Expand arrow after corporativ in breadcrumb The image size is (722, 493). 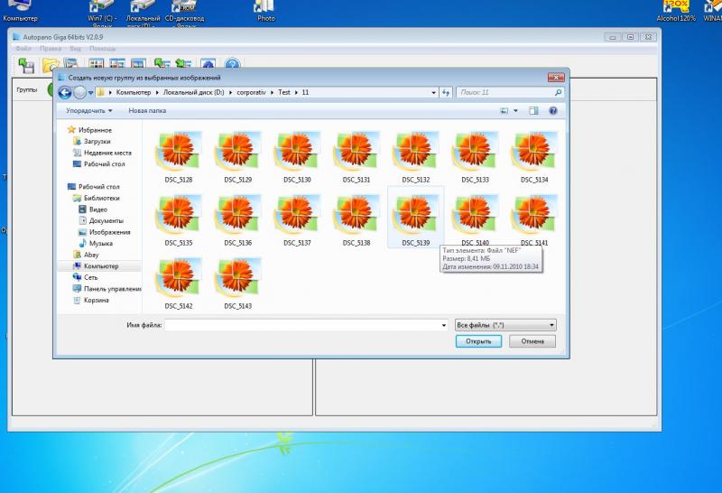(273, 93)
